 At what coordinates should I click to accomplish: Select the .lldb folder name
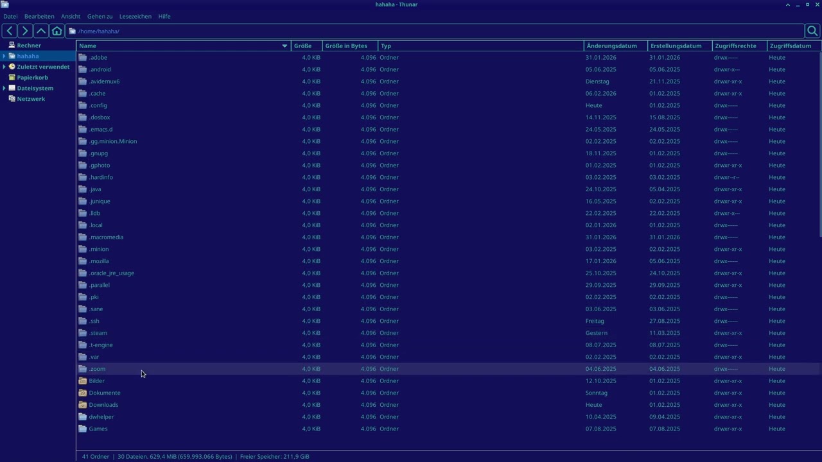[x=94, y=213]
